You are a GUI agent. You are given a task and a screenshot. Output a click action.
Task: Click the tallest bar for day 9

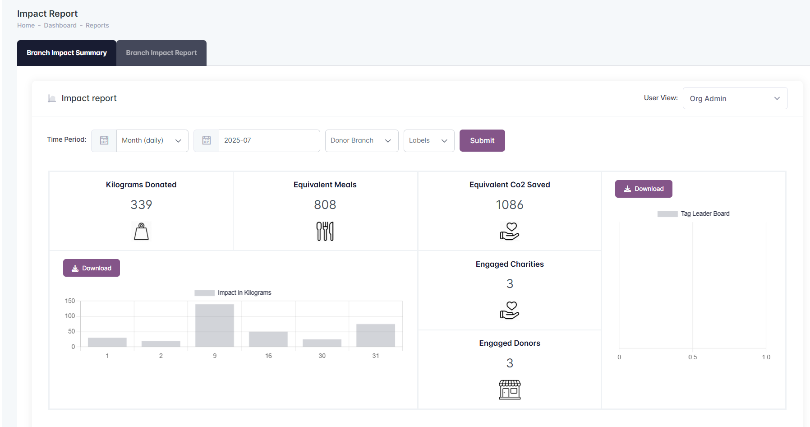pos(215,325)
